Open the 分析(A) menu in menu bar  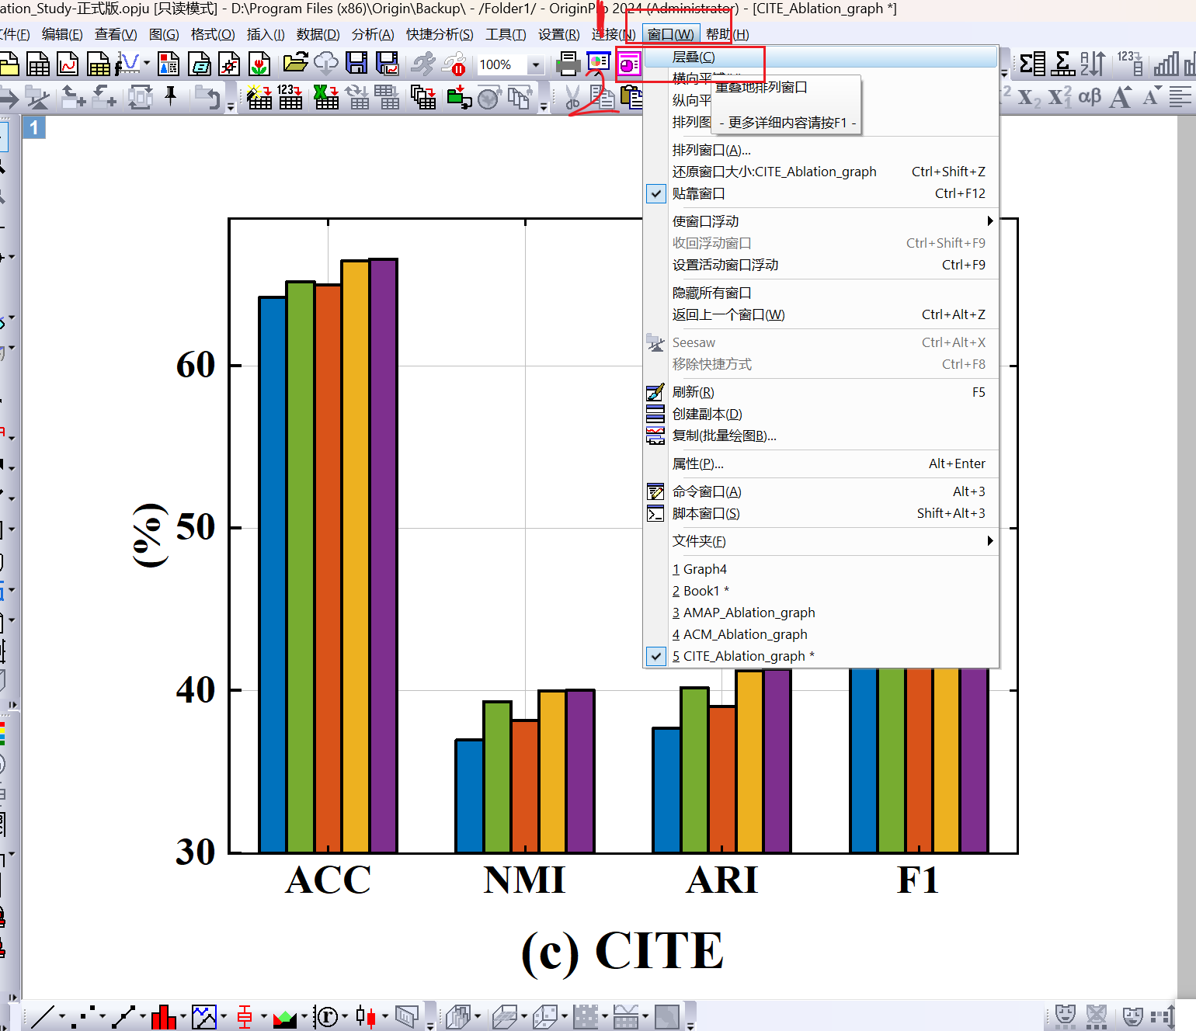373,34
